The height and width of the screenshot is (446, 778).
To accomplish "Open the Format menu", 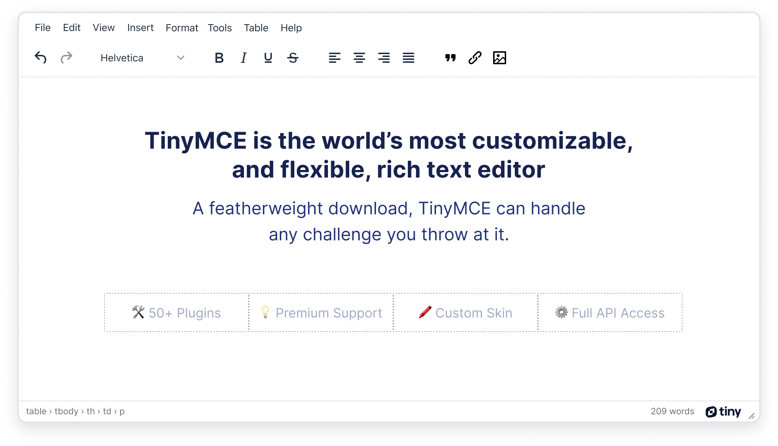I will click(x=182, y=28).
